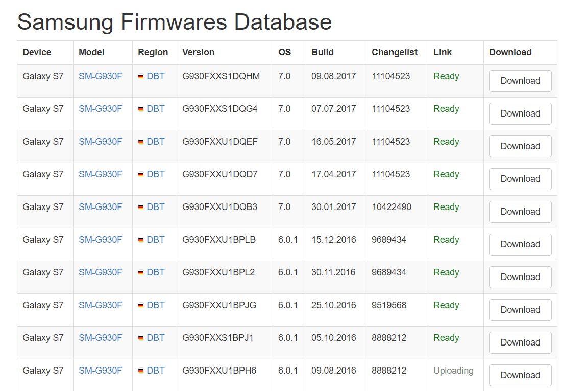Select DBT region in G930FXXU1BPJG row

pos(156,305)
